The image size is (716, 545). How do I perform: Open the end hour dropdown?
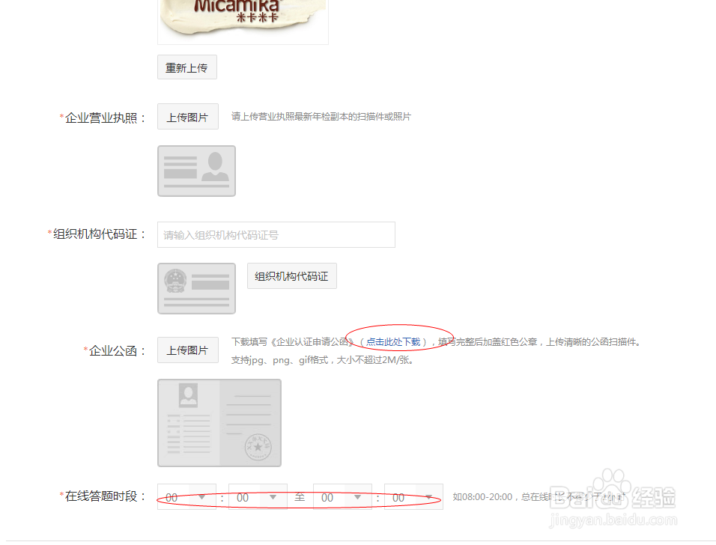pos(342,496)
